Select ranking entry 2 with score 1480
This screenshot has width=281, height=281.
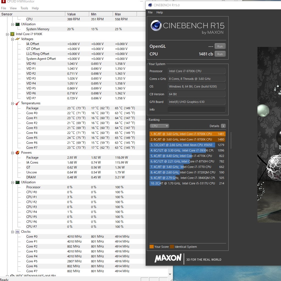(187, 139)
